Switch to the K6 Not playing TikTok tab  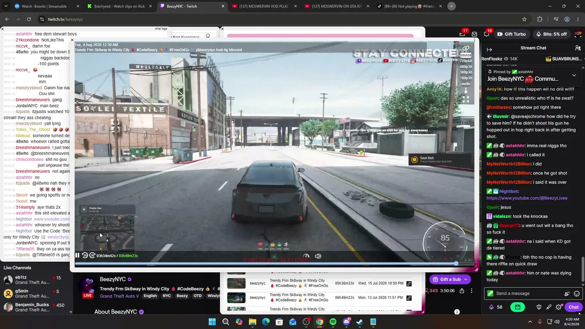(409, 6)
